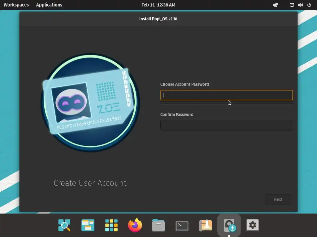This screenshot has width=317, height=237.
Task: Click the network status icon in top bar
Action: (x=275, y=5)
